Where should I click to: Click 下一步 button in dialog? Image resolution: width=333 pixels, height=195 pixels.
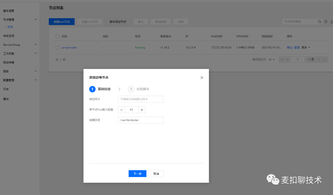[138, 173]
